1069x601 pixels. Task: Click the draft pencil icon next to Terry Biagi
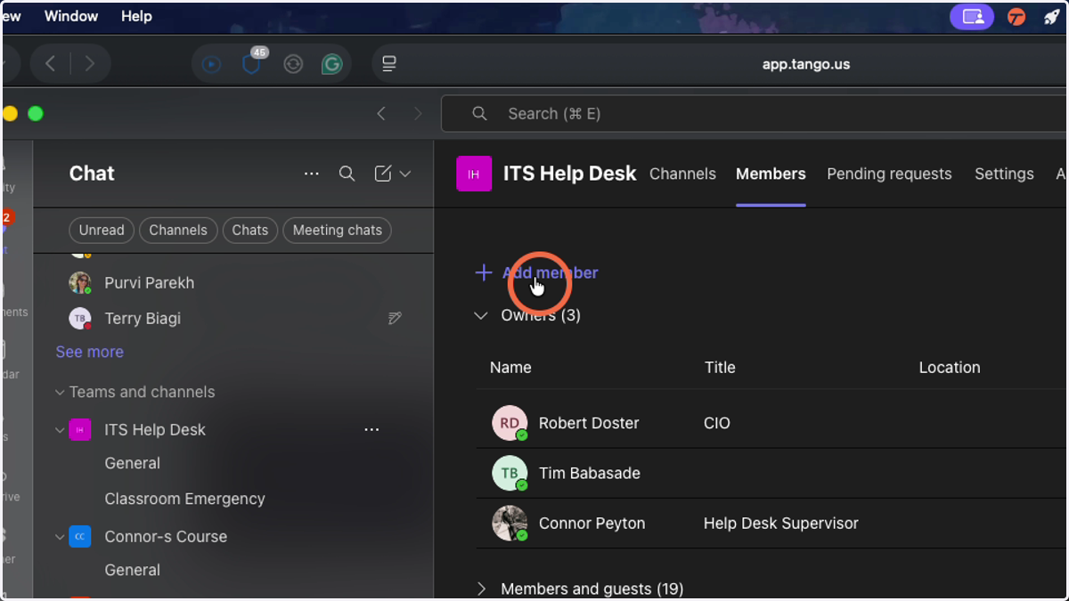(x=396, y=318)
